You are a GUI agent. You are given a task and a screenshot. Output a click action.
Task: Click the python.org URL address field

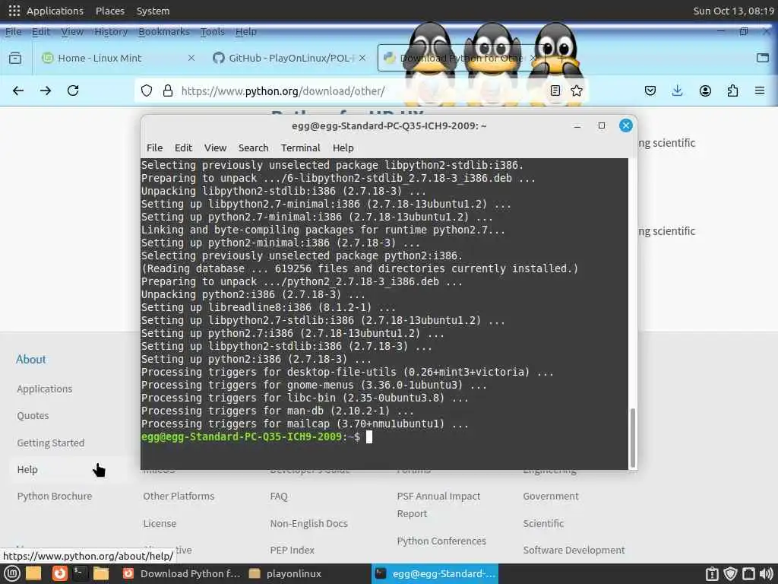coord(362,91)
